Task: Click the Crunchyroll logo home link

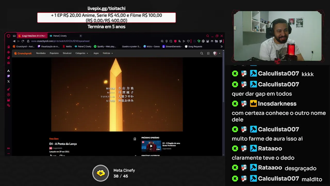Action: click(23, 53)
